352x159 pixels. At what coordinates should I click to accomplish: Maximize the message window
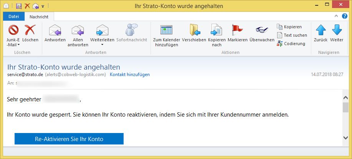327,4
